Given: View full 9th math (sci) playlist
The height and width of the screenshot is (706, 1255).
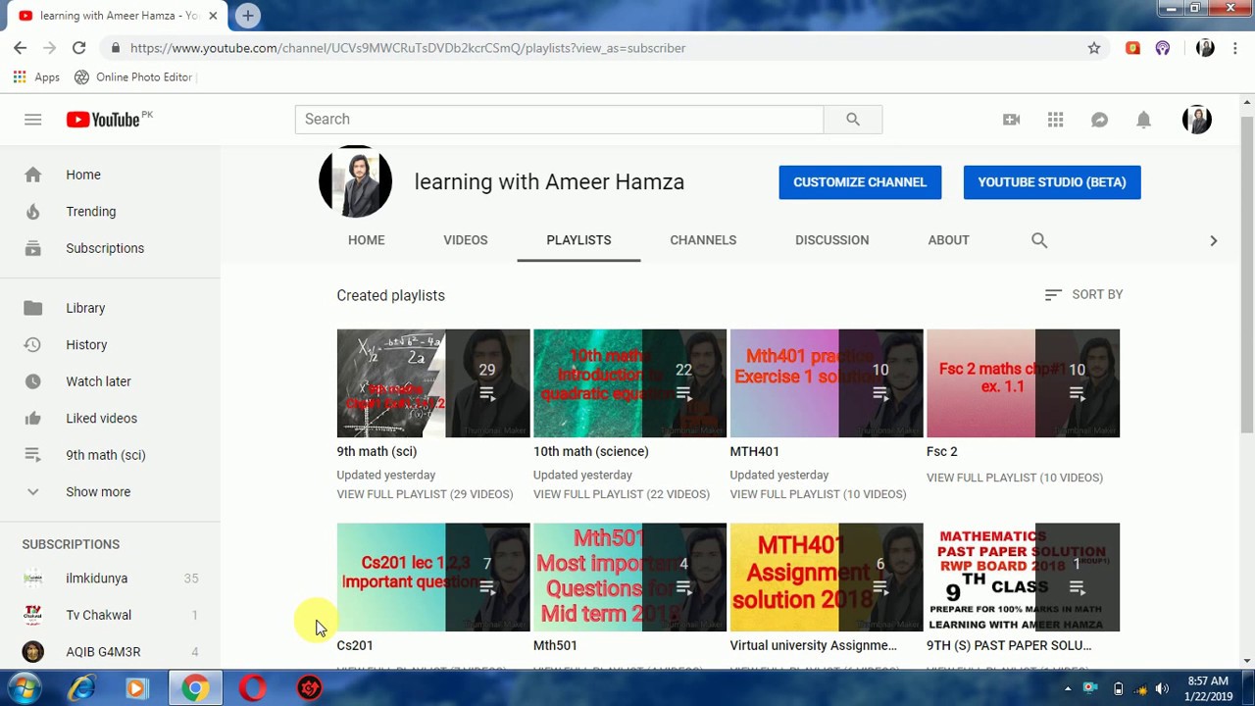Looking at the screenshot, I should coord(425,494).
